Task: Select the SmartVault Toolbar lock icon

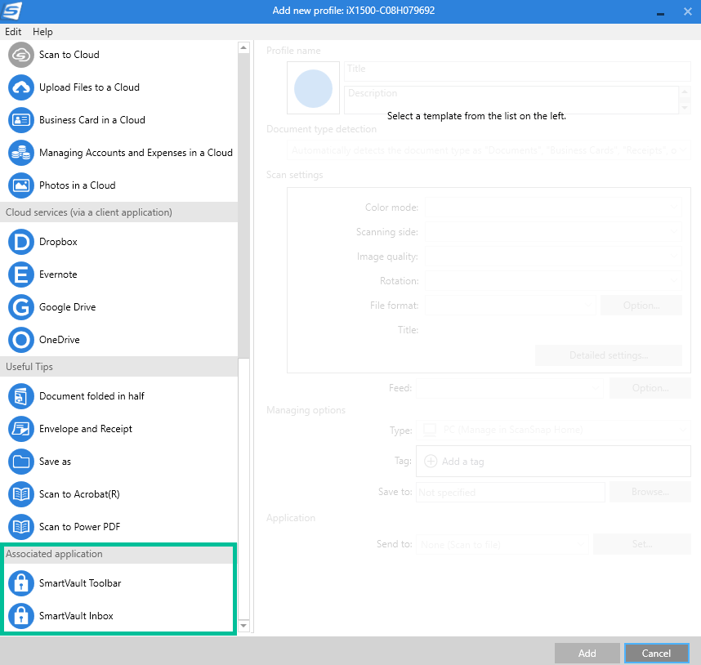Action: (21, 583)
